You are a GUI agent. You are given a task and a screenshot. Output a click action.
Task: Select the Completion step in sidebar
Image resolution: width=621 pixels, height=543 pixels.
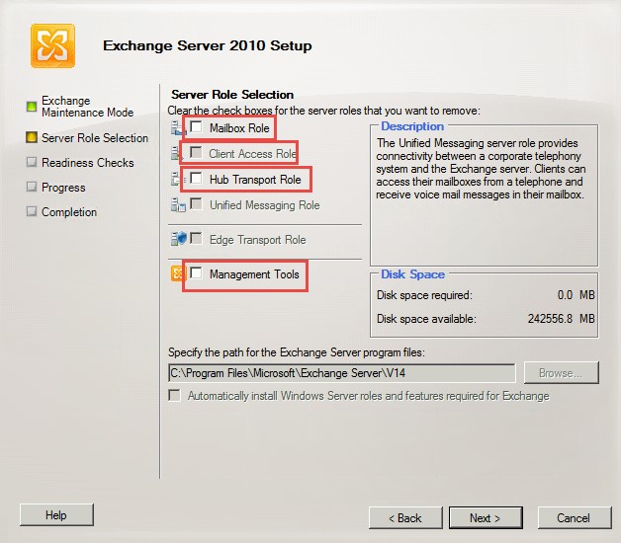69,212
